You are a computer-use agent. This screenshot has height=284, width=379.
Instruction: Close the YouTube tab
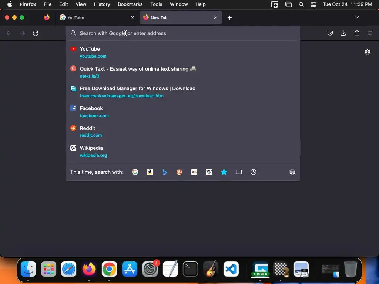pyautogui.click(x=133, y=17)
